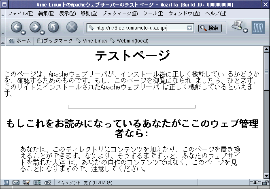Viewport: 270px width, 189px height.
Task: Click the ドキュメント: 完了 status text
Action: click(84, 183)
